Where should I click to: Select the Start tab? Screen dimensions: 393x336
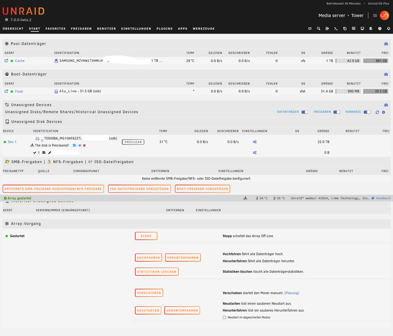point(34,29)
